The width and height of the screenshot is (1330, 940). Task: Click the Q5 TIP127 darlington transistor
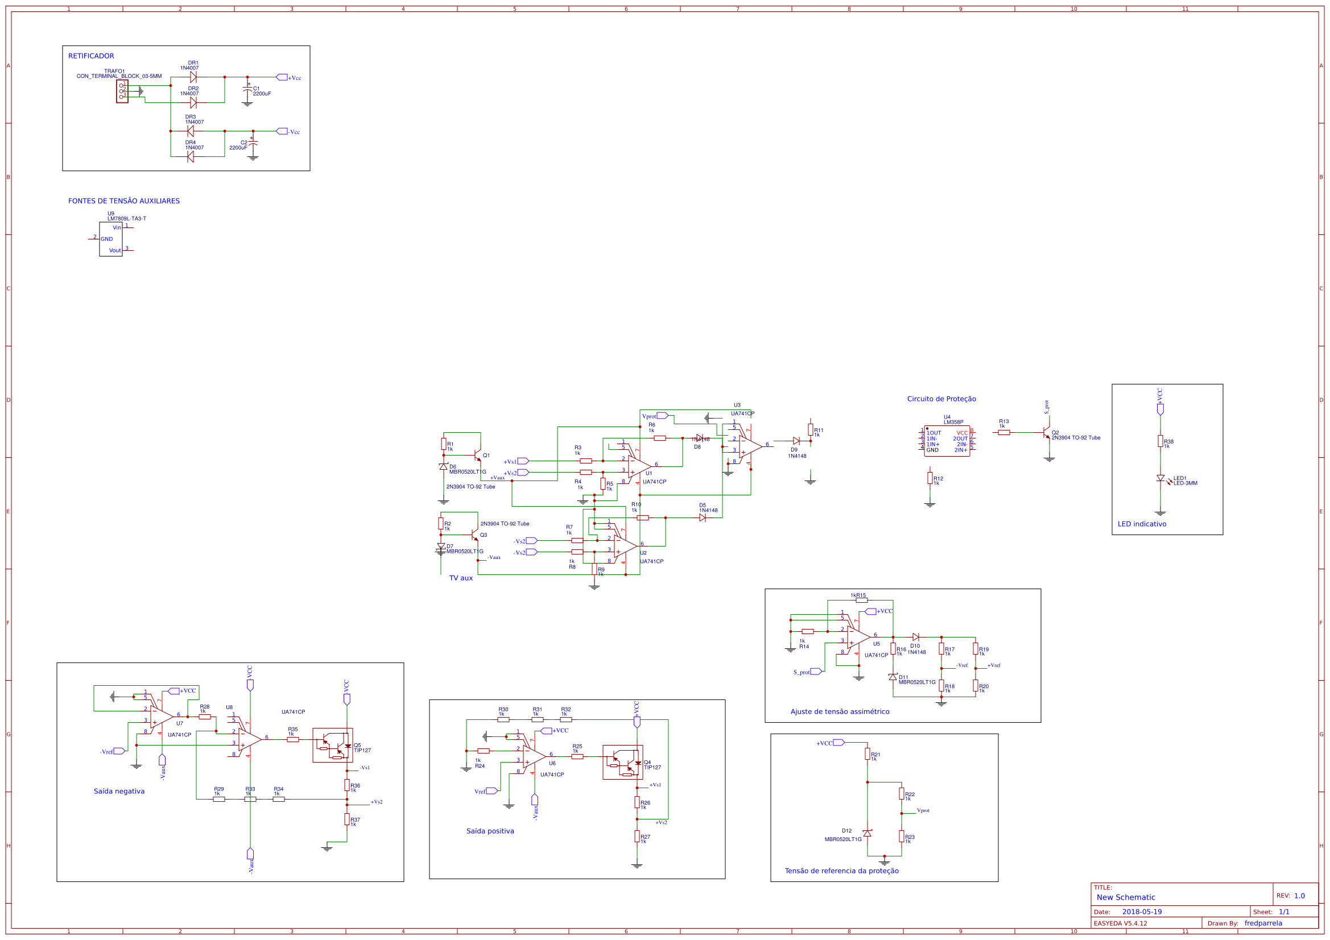click(x=332, y=745)
